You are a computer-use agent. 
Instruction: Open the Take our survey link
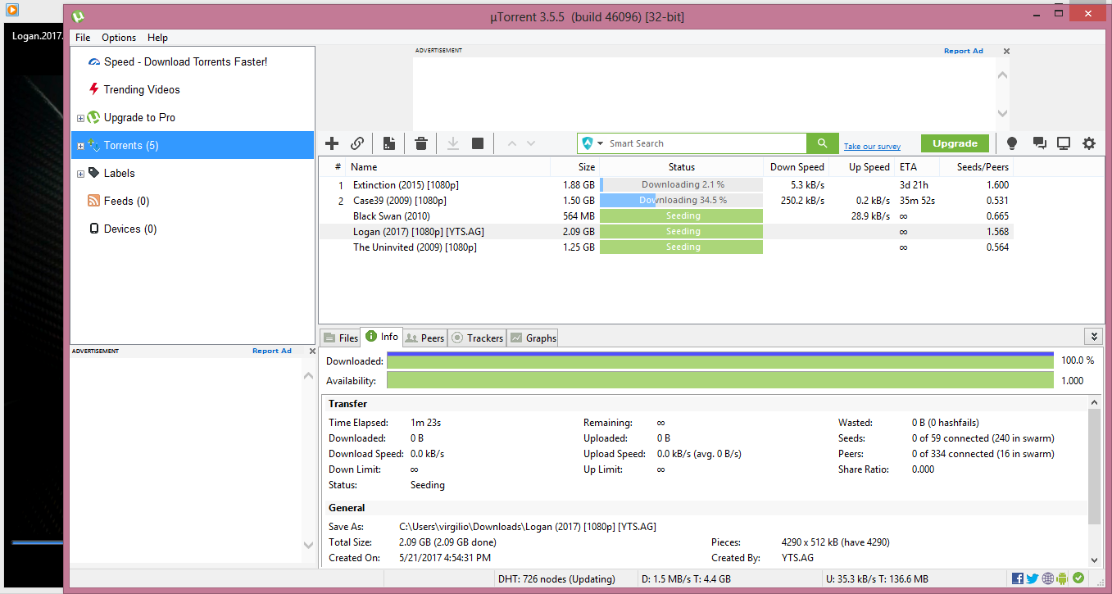[872, 147]
